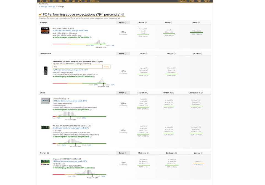Click the WD Black SN750 drive image
Viewport: 265px width, 185px height.
point(45,127)
